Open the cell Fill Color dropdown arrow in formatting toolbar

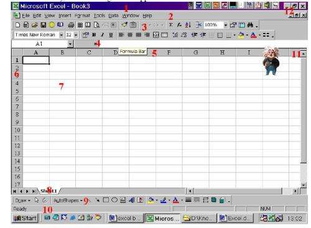pos(247,35)
